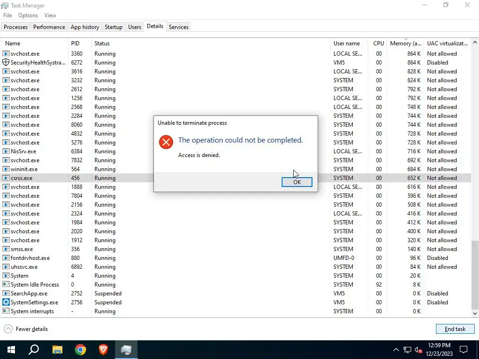
Task: Click the smss.exe process icon
Action: 6,249
